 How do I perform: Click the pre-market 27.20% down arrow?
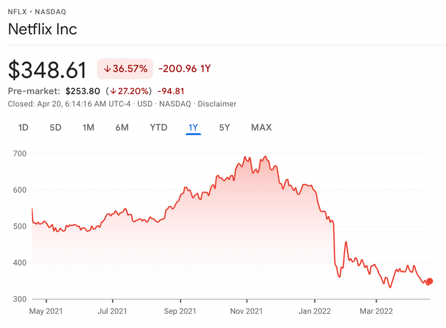click(114, 91)
